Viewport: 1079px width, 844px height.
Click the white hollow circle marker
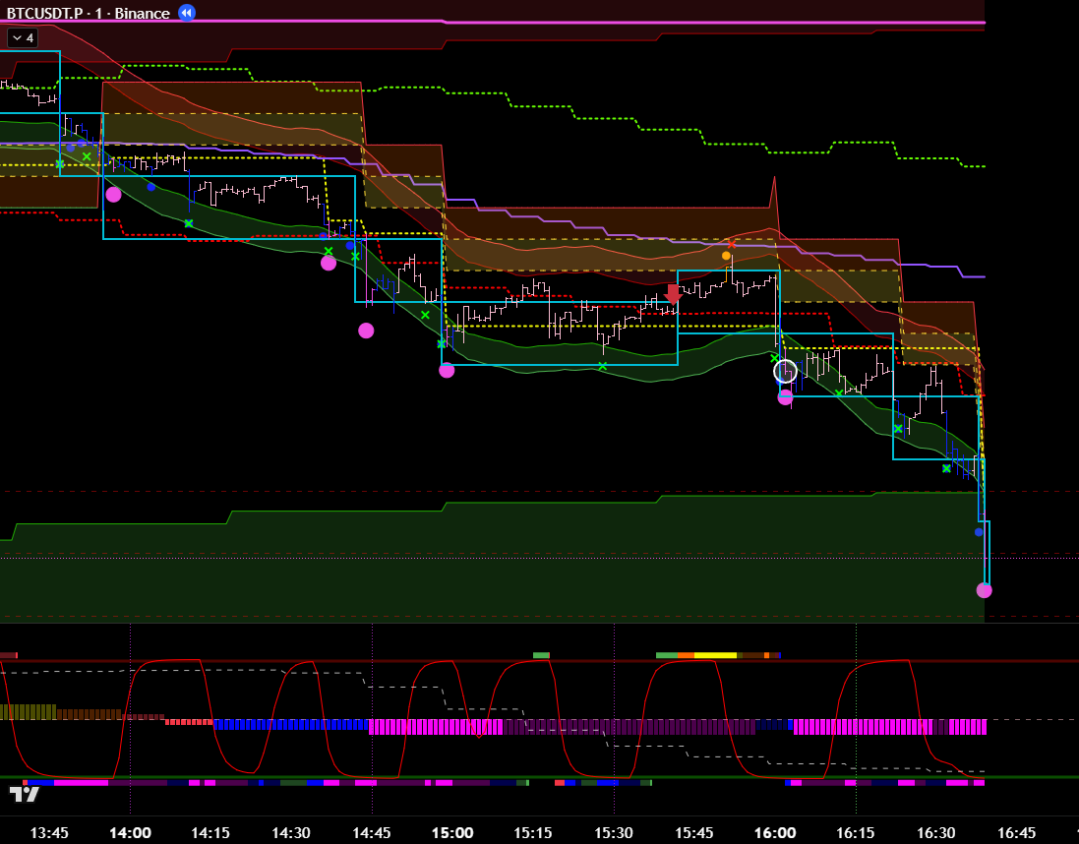pos(785,371)
